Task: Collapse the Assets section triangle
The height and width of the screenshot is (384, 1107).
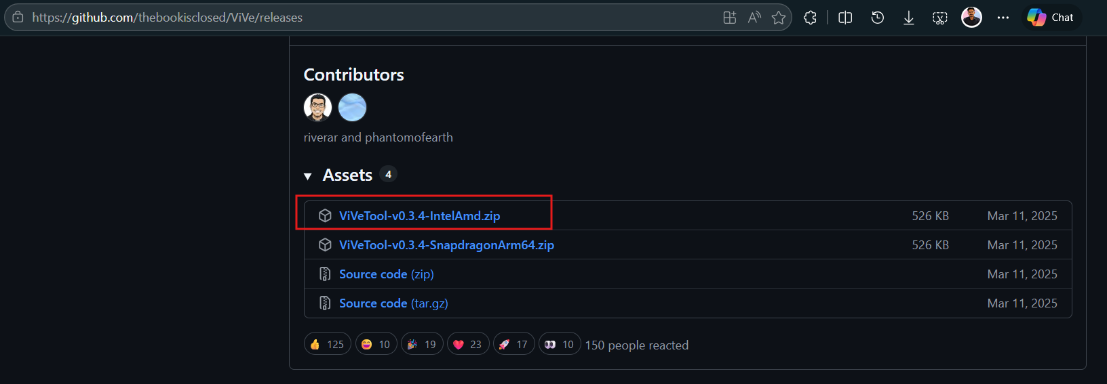Action: [x=308, y=176]
